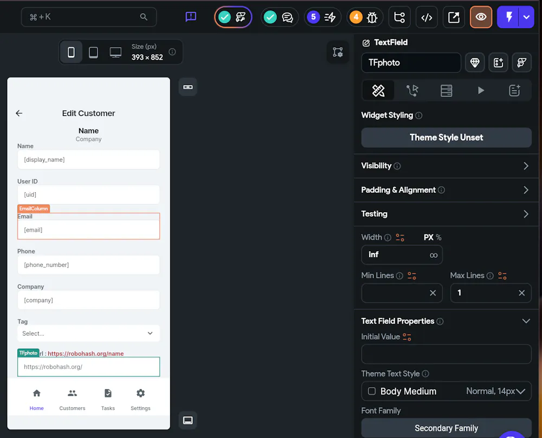Screen dimensions: 542x438
Task: Switch to the Animations play tab
Action: (x=480, y=90)
